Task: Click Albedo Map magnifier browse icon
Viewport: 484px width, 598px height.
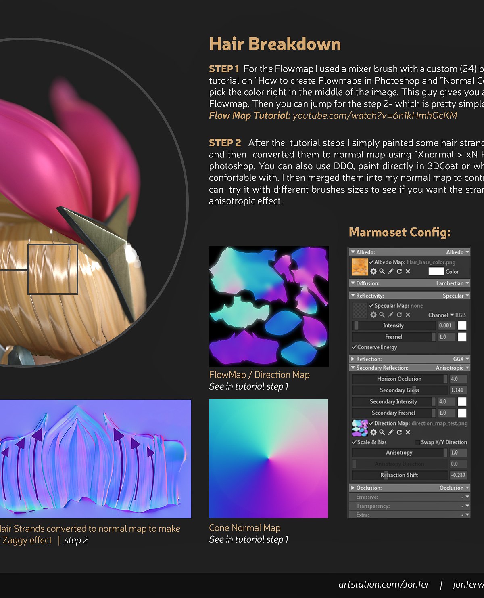Action: (382, 271)
